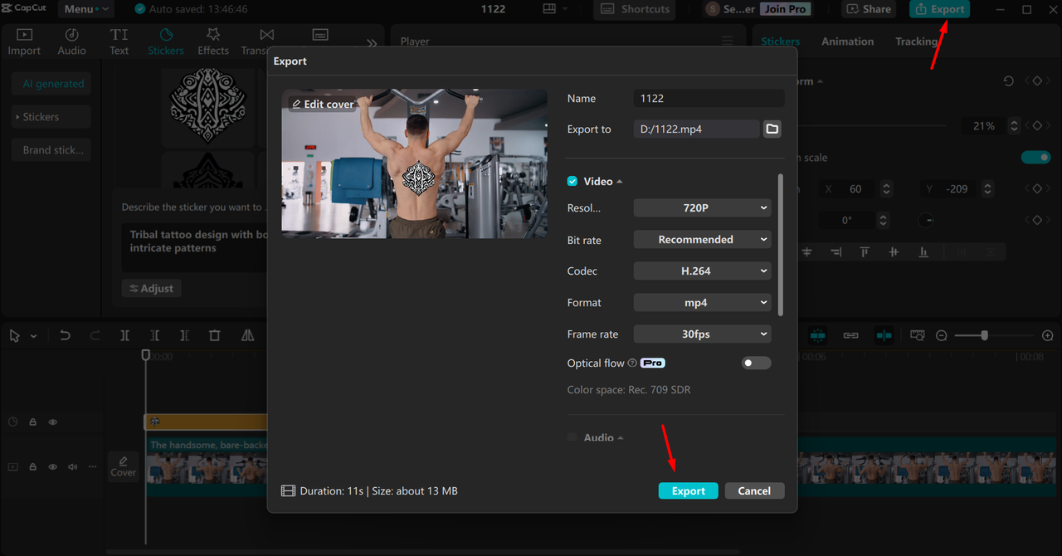Screen dimensions: 1062x556
Task: Open Shortcuts from title bar
Action: click(x=635, y=9)
